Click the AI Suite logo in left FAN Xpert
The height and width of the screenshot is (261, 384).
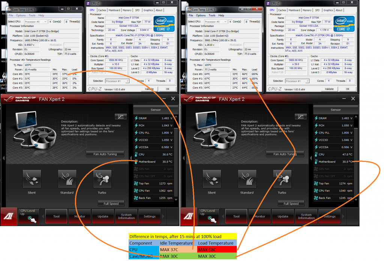coord(9,216)
